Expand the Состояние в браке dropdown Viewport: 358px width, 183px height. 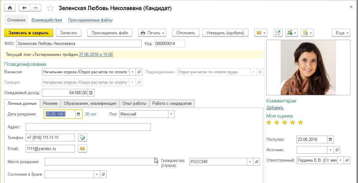(97, 174)
